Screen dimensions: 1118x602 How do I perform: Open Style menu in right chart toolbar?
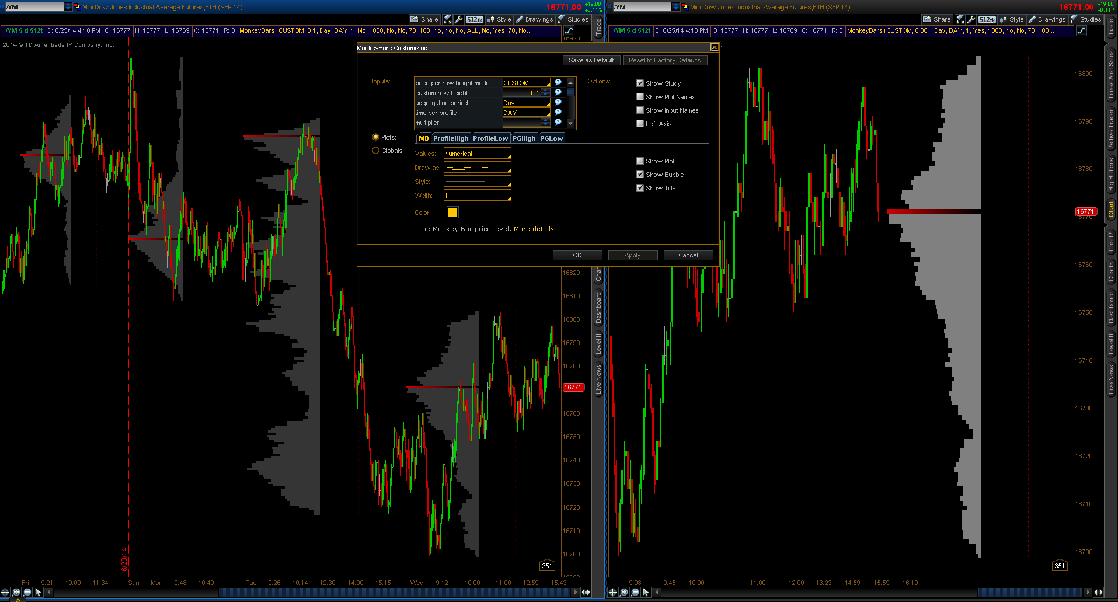(1012, 19)
